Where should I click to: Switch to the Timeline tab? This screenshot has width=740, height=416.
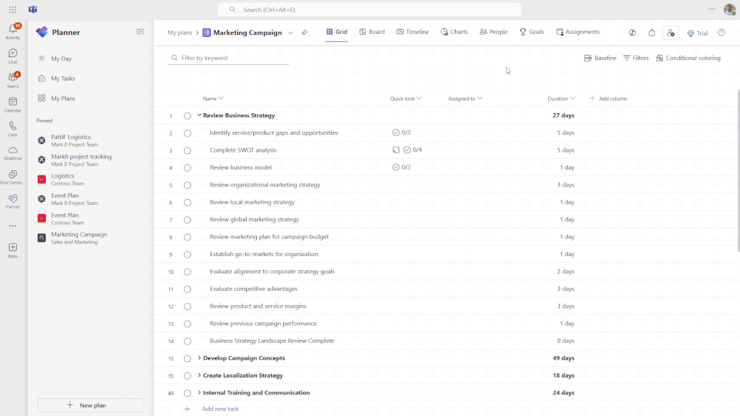click(413, 33)
